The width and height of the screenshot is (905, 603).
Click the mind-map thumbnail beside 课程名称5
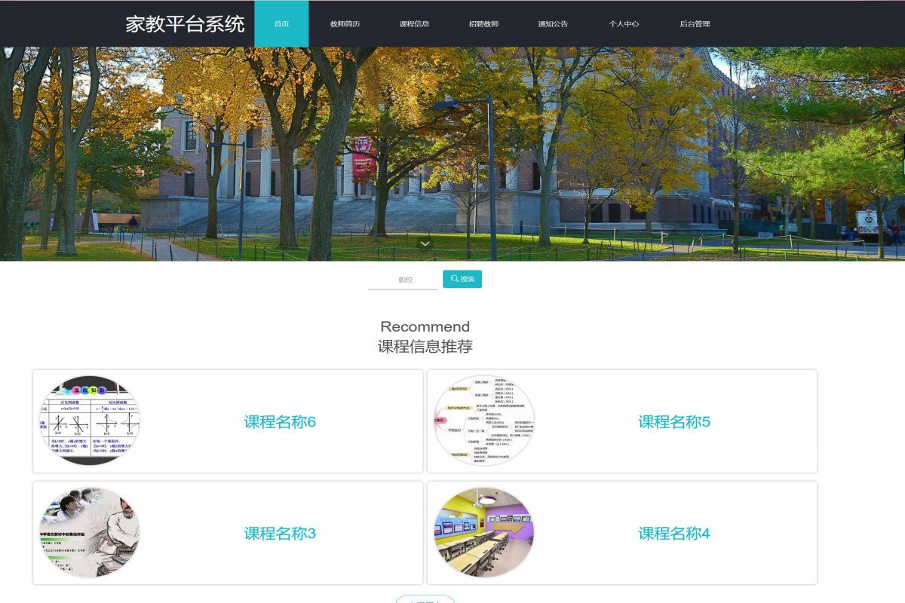[x=484, y=421]
